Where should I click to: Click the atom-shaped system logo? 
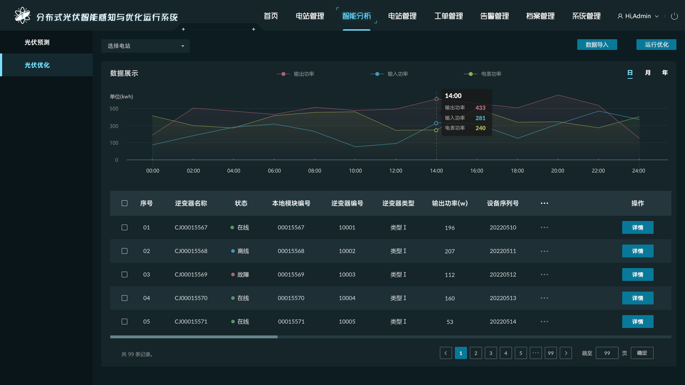coord(22,16)
